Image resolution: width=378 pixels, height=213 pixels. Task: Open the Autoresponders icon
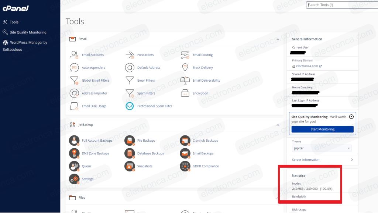(75, 68)
